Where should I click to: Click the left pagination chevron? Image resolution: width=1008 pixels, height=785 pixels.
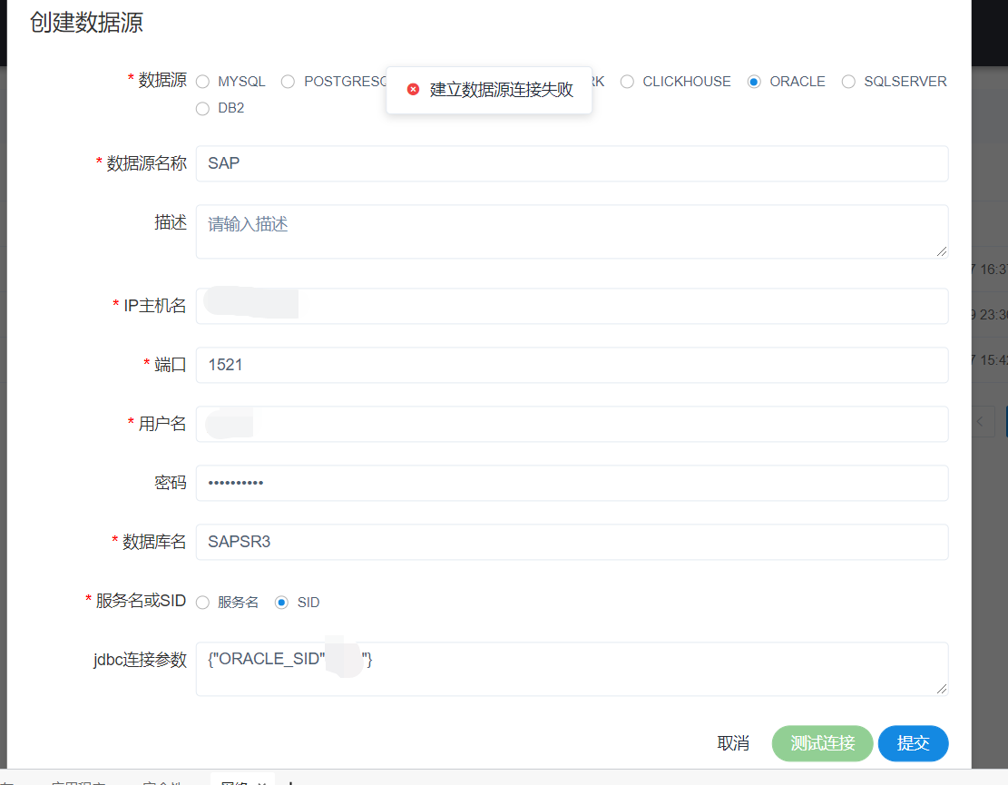click(979, 421)
